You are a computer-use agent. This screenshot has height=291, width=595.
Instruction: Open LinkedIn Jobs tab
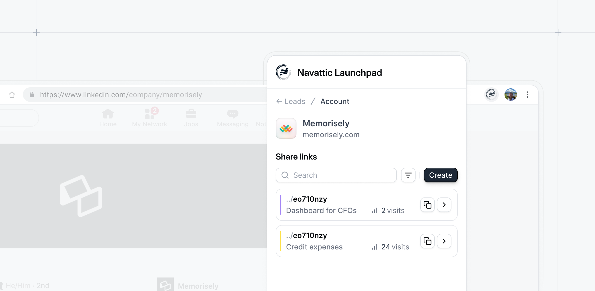tap(191, 118)
